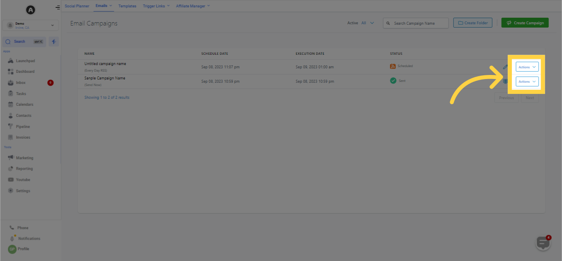This screenshot has height=261, width=562.
Task: Click the Create Folder button
Action: (x=472, y=23)
